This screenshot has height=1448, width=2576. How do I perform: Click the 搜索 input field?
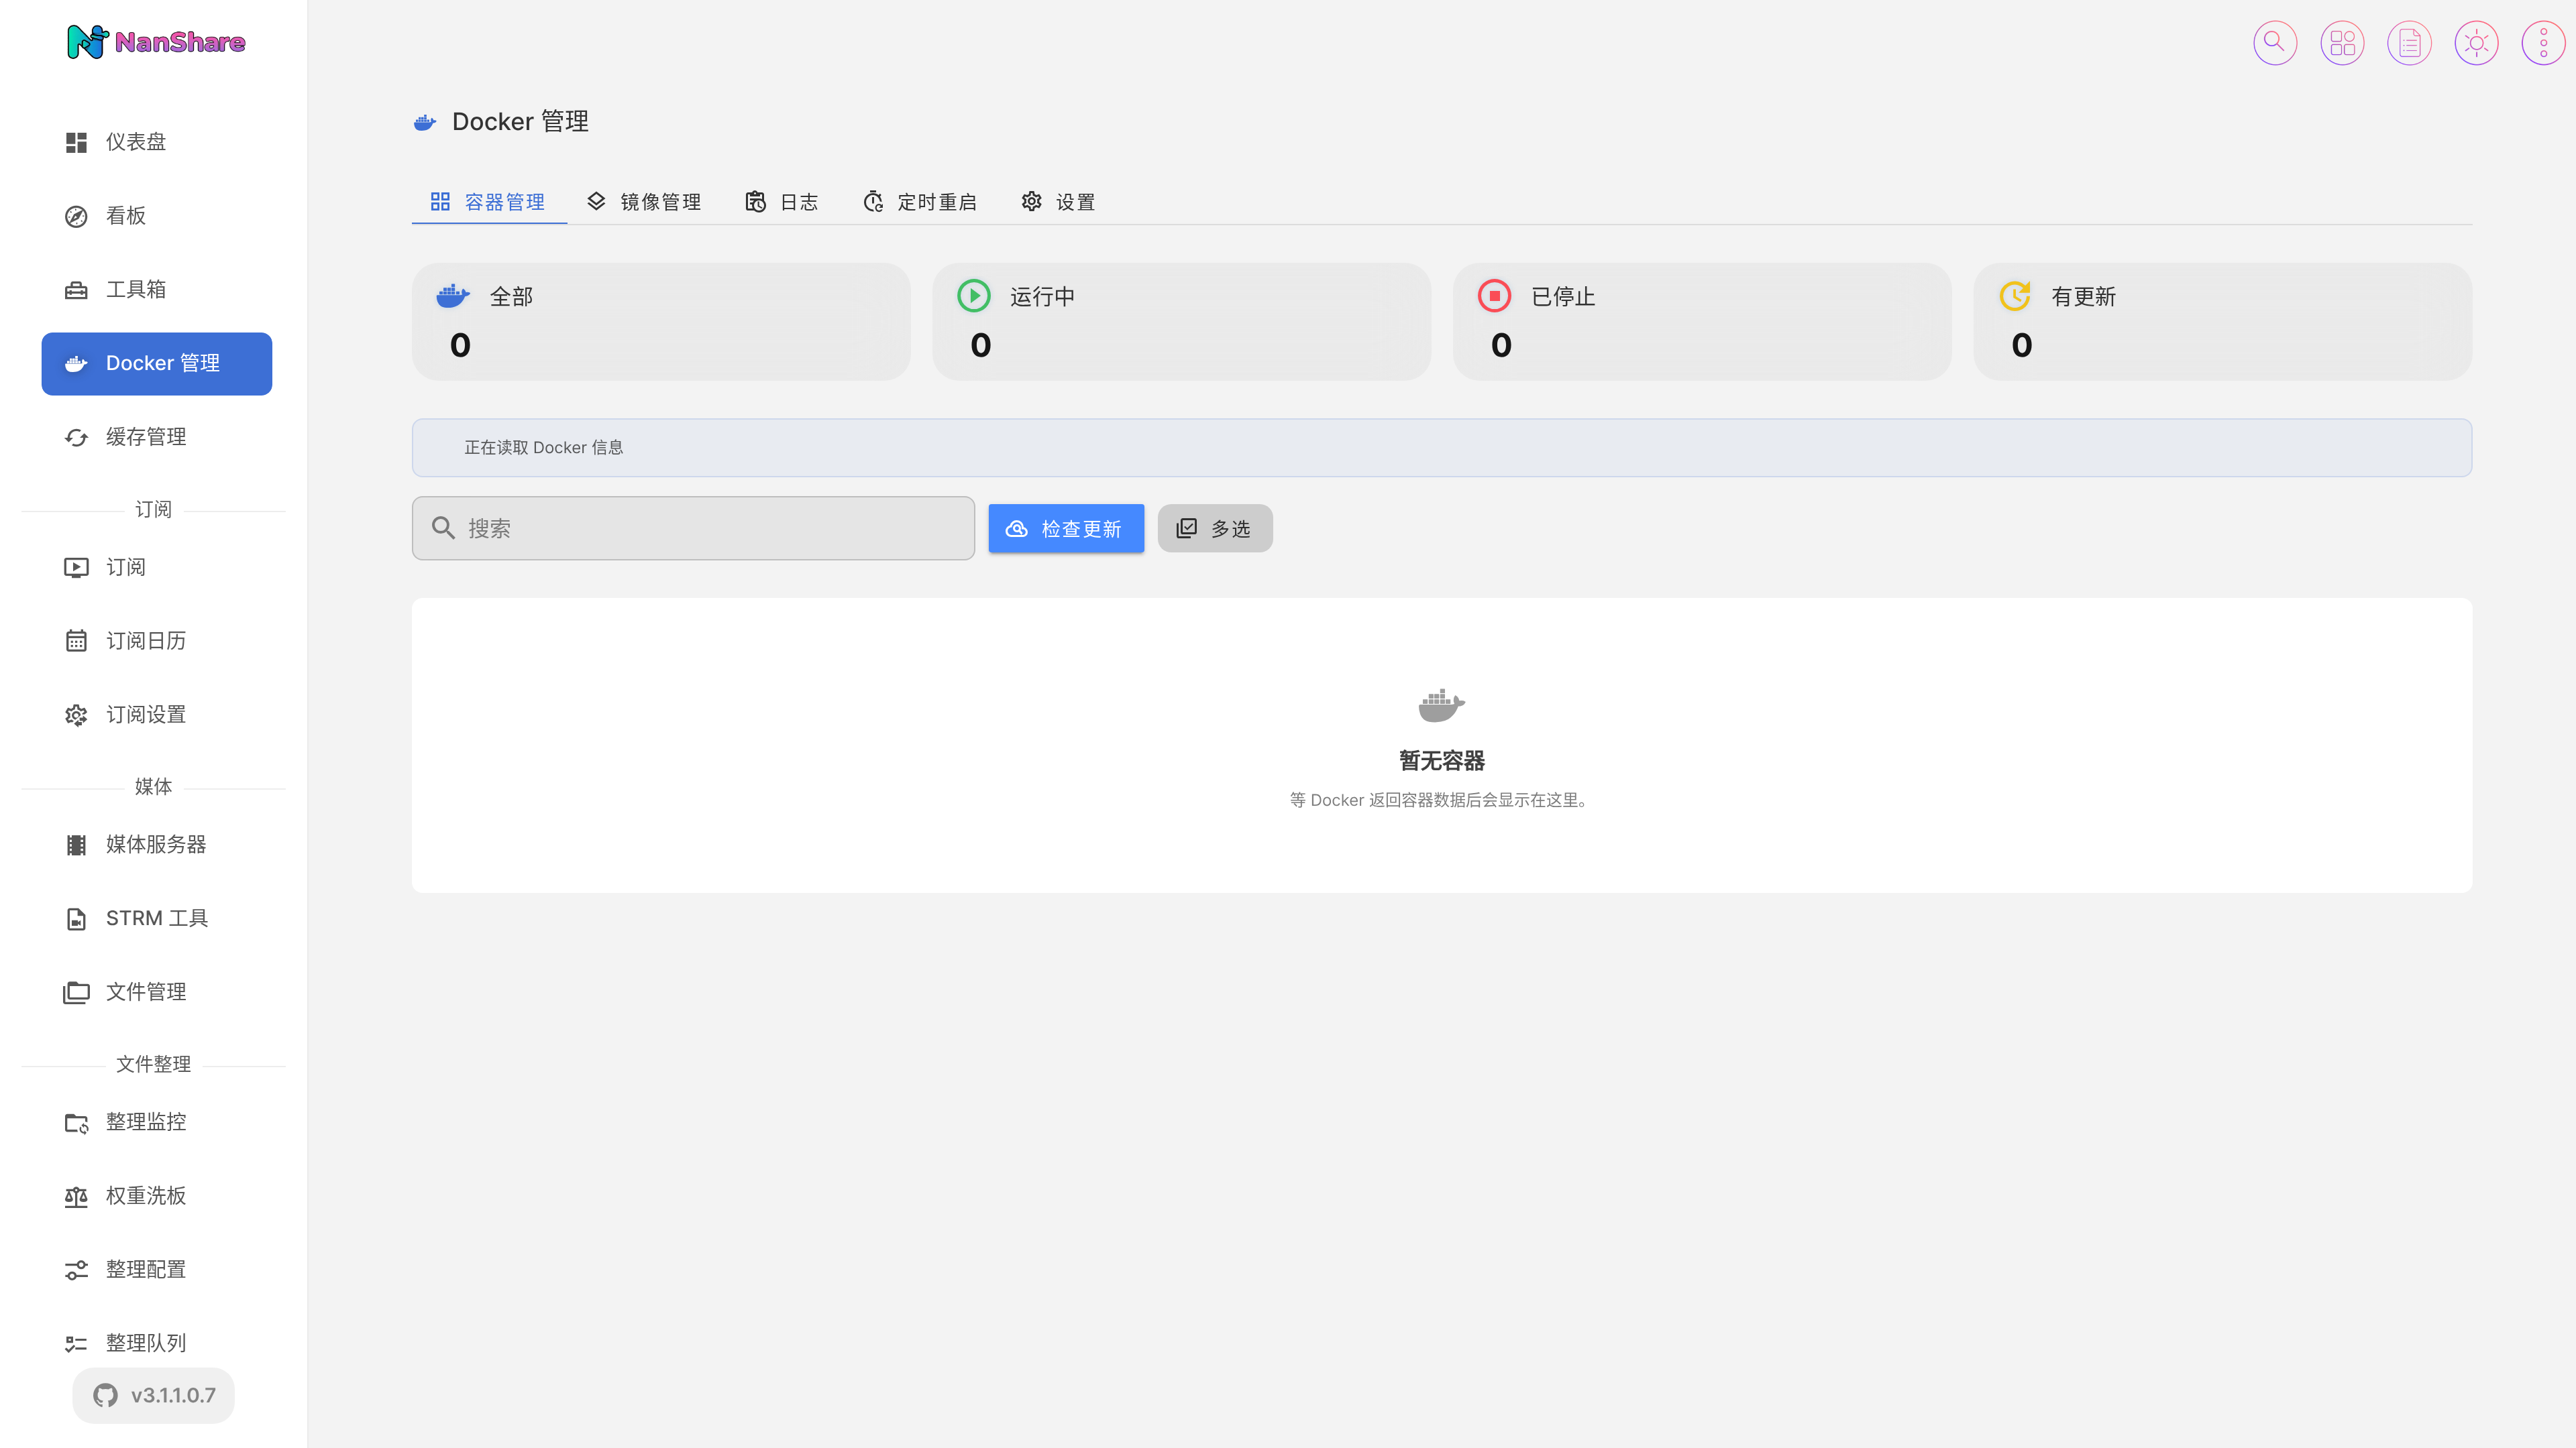[693, 529]
